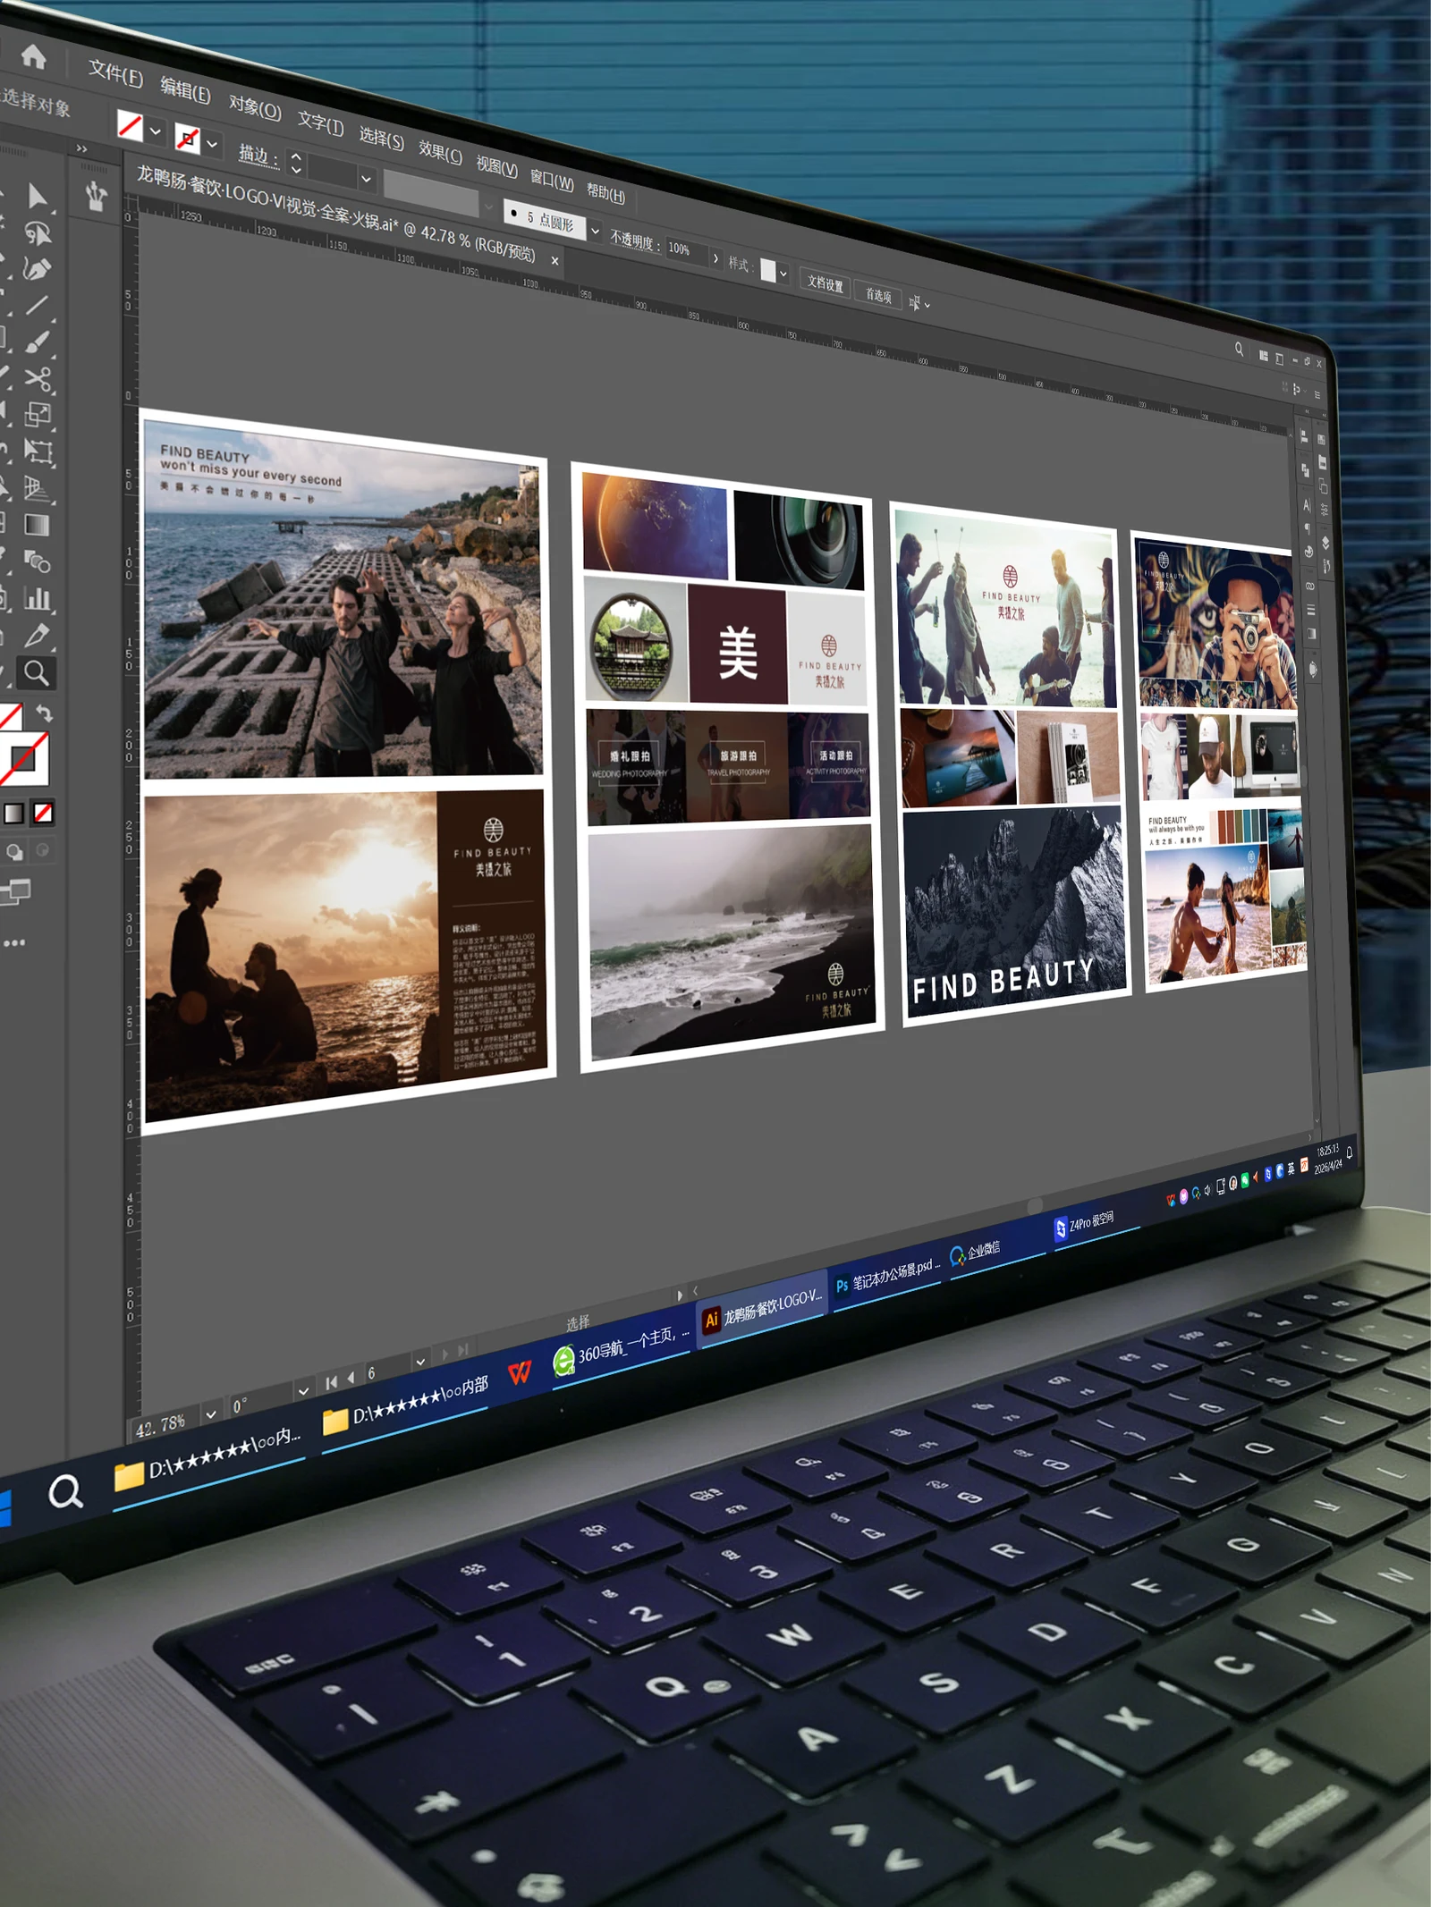The image size is (1431, 1907).
Task: Click the stroke swatch in control bar
Action: (187, 139)
